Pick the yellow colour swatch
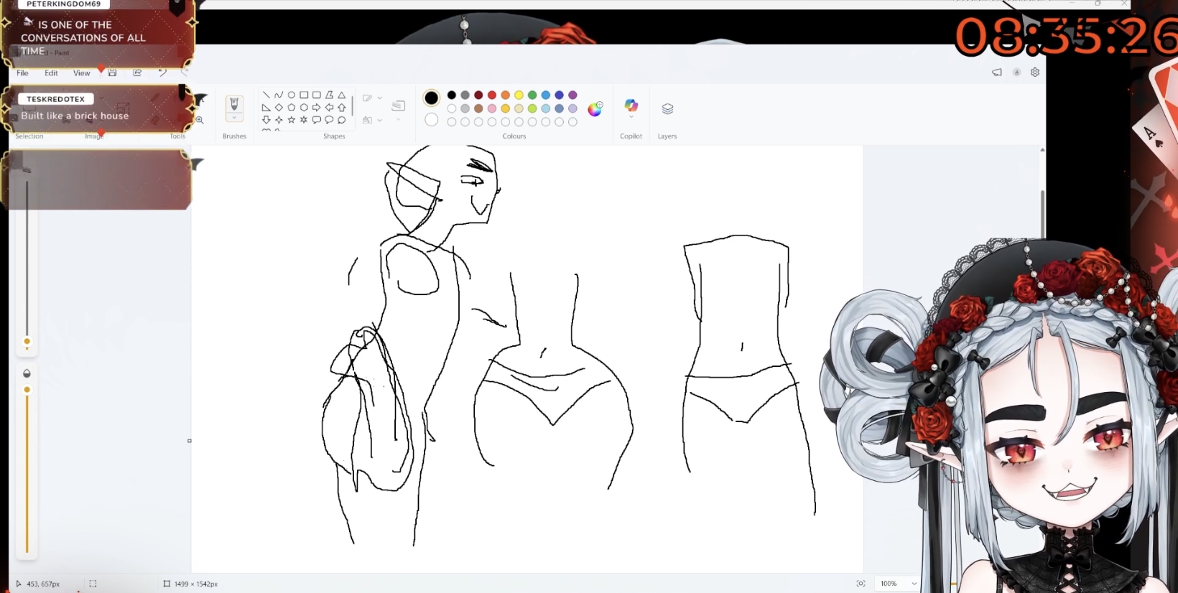1178x593 pixels. 519,95
